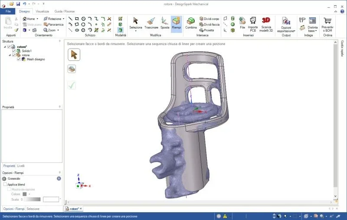Toggle visibility checkbox for Solido1

pos(14,51)
